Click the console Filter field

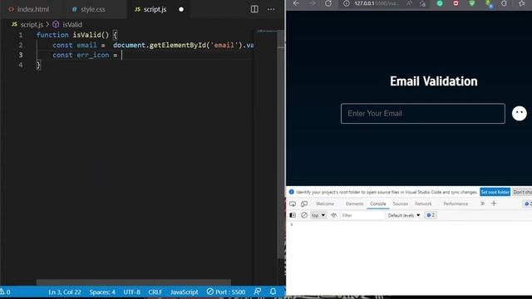coord(362,215)
